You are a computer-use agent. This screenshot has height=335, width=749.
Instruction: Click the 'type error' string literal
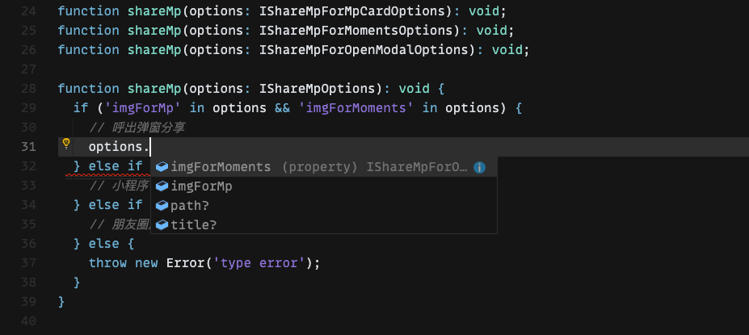click(259, 263)
